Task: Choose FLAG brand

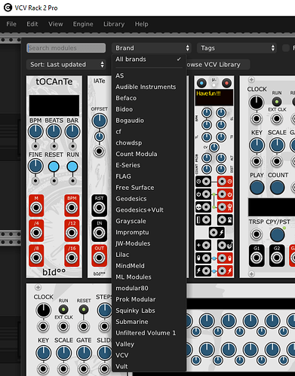Action: [149, 176]
